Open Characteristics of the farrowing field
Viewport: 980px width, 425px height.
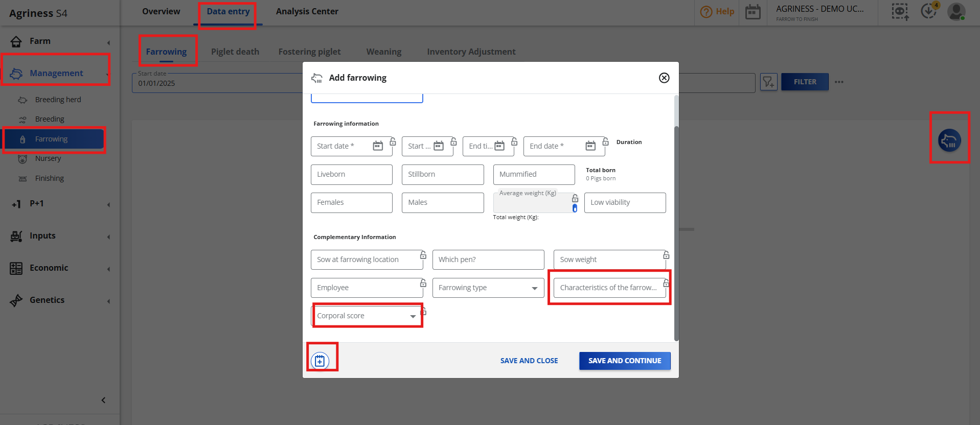pyautogui.click(x=609, y=288)
